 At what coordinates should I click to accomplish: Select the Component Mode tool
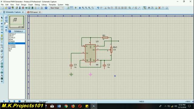2,21
